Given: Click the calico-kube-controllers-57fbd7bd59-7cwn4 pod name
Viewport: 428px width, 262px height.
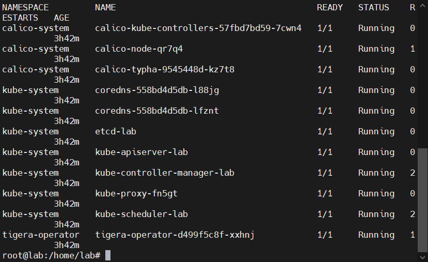Looking at the screenshot, I should pyautogui.click(x=198, y=28).
